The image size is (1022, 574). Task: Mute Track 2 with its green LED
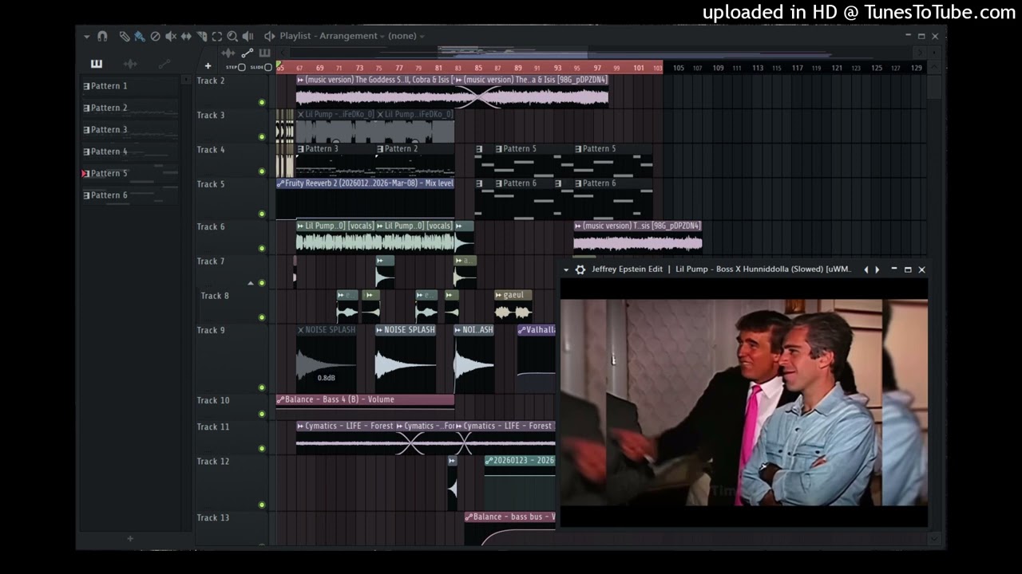coord(262,102)
